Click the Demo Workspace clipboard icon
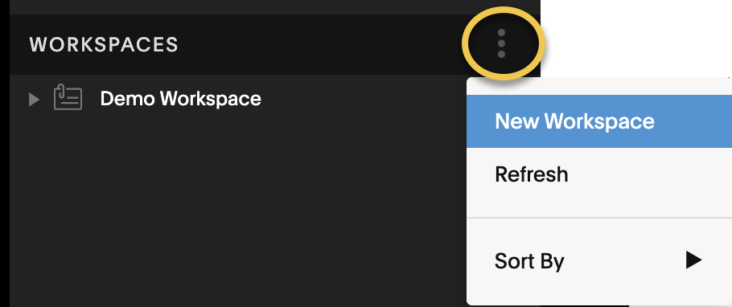The height and width of the screenshot is (307, 732). coord(68,97)
